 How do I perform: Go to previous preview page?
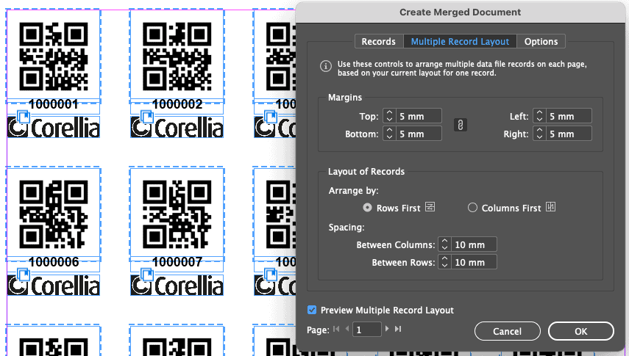click(x=347, y=329)
